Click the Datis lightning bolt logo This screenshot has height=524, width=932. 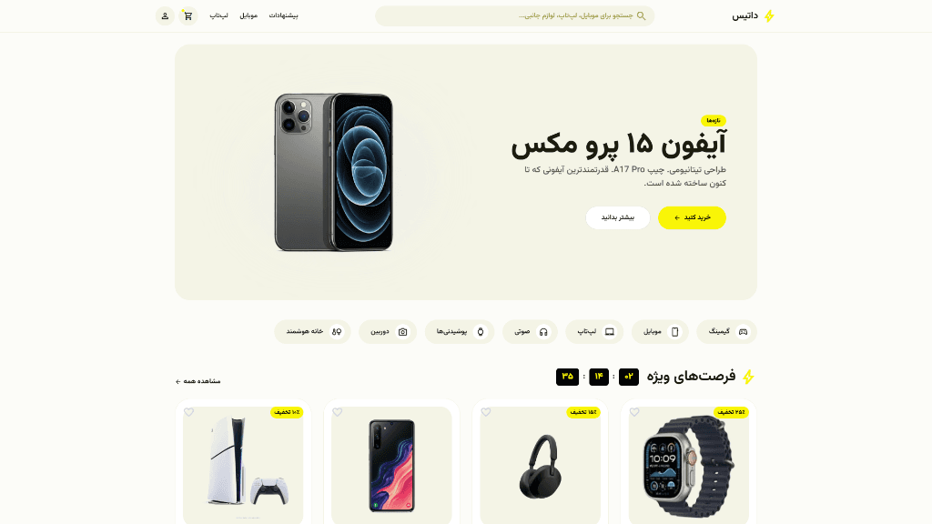pyautogui.click(x=769, y=16)
